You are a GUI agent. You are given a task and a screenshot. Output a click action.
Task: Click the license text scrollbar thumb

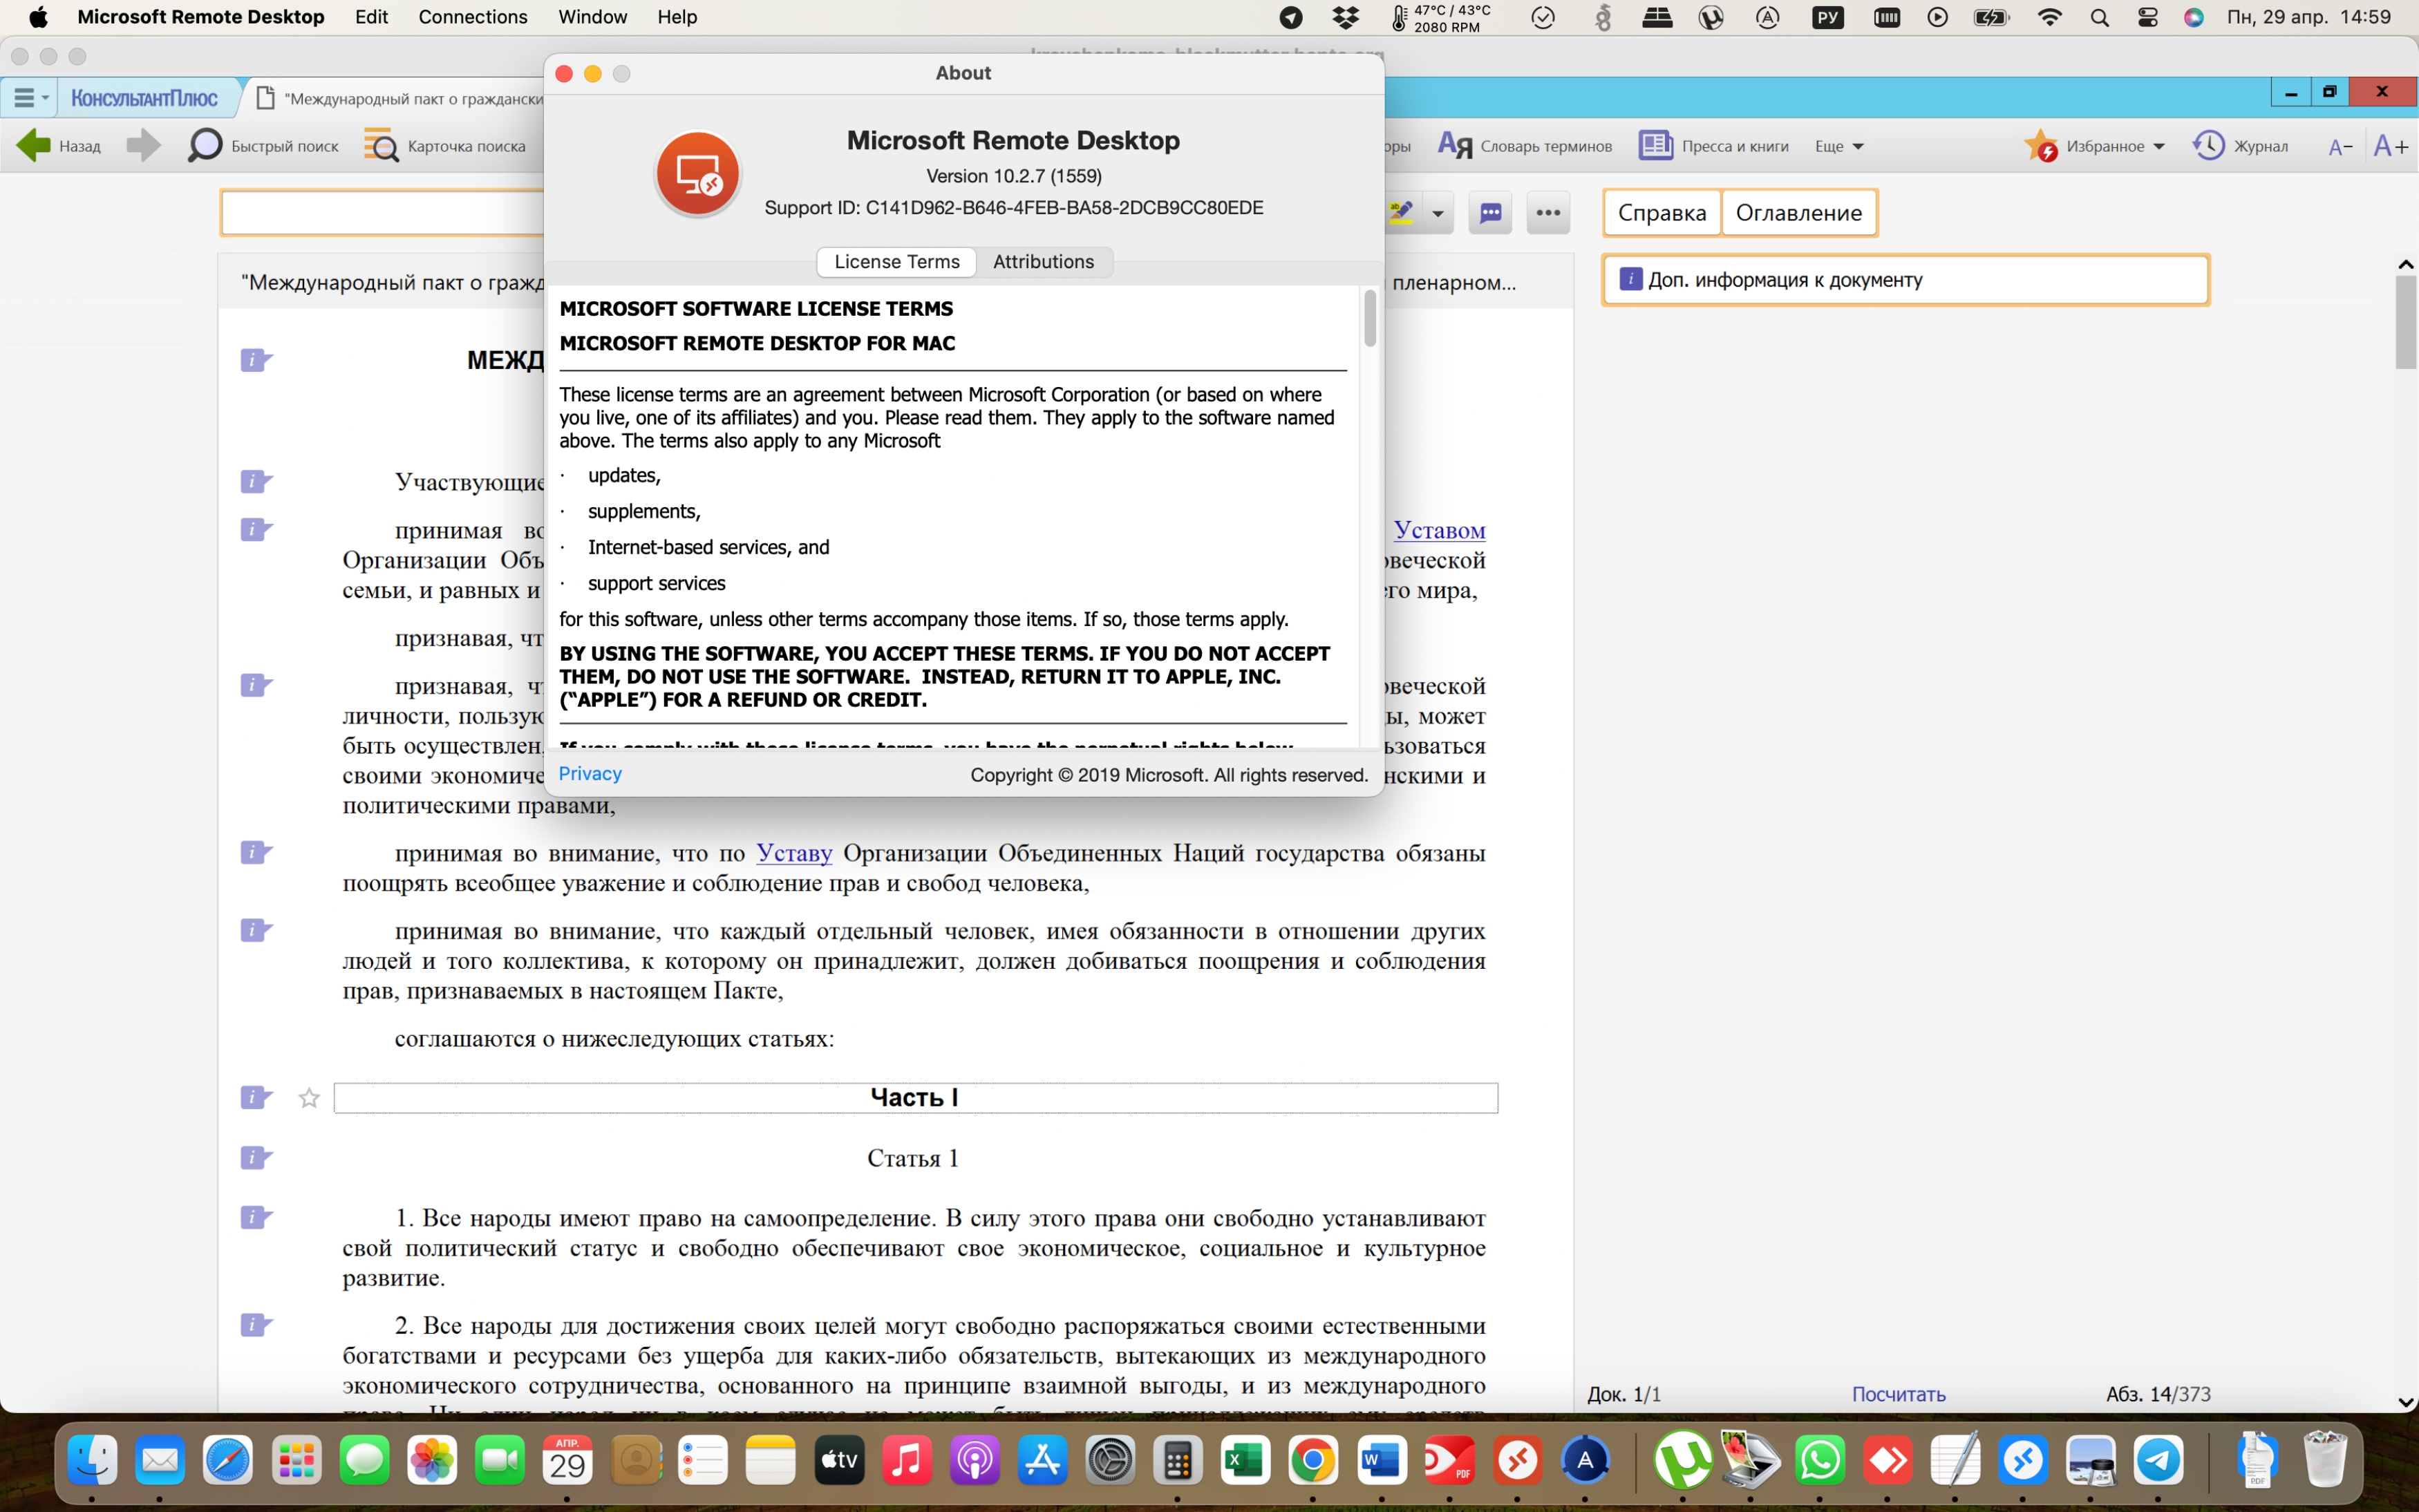(x=1370, y=318)
